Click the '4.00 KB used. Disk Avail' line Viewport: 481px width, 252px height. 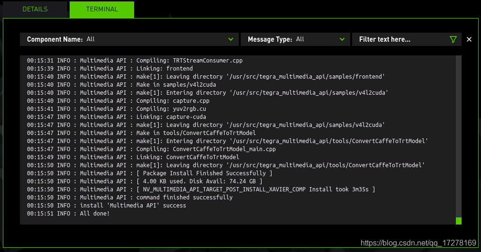(145, 181)
